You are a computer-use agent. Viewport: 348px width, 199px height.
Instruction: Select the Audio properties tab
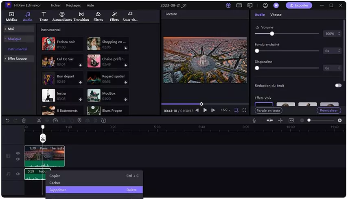[260, 15]
